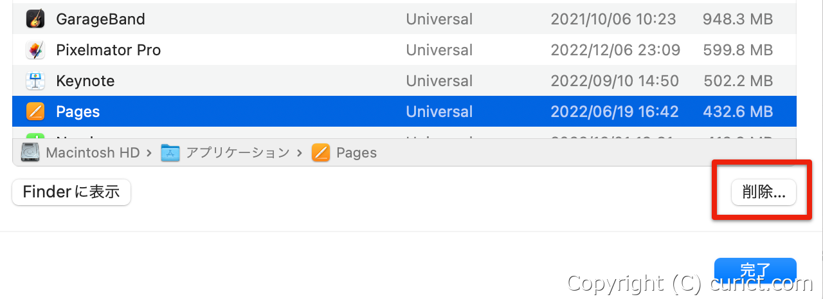Screen dimensions: 823x299
Task: Click the Pixelmator Pro app icon
Action: point(35,50)
